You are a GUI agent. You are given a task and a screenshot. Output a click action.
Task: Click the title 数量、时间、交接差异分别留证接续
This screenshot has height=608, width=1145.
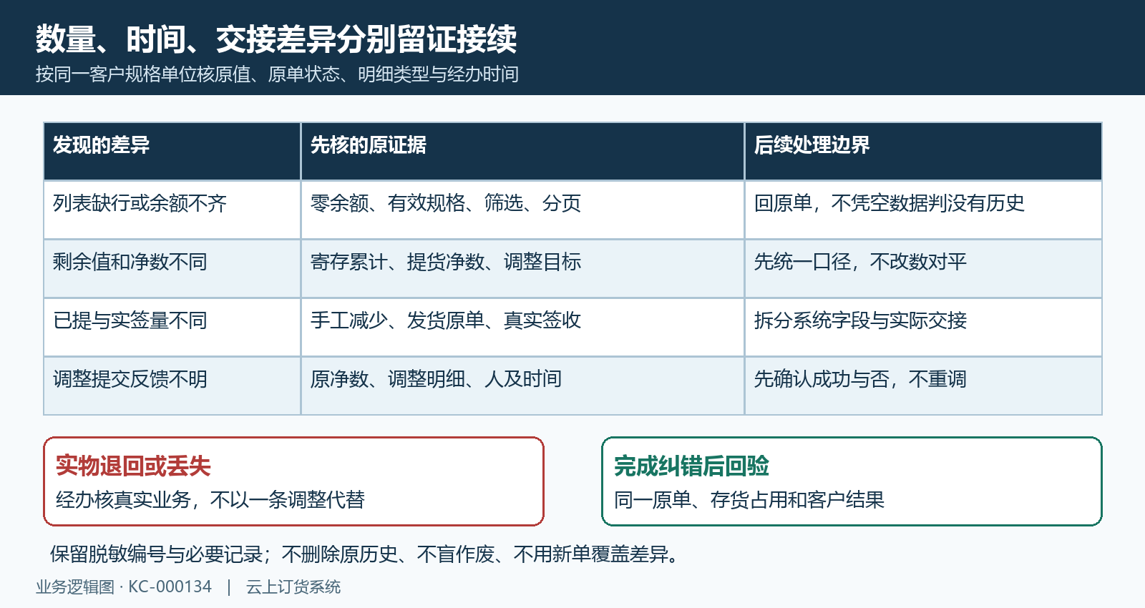coord(276,39)
